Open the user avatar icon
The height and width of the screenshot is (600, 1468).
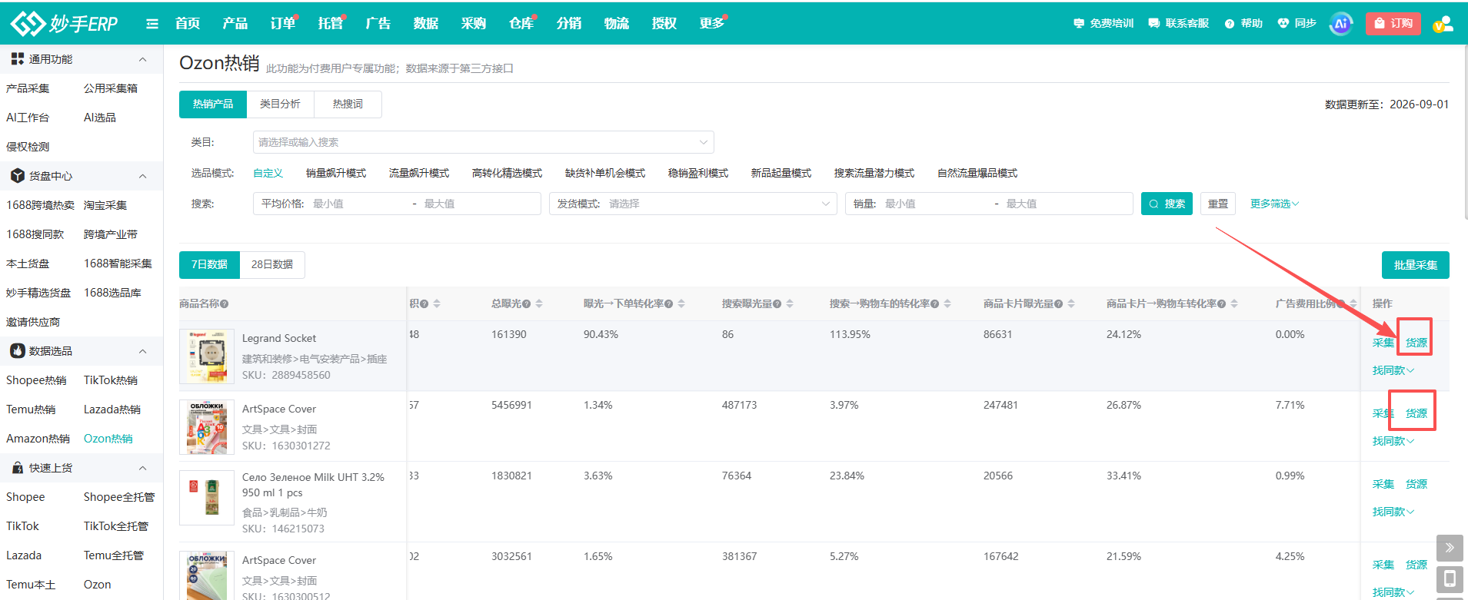[x=1443, y=24]
